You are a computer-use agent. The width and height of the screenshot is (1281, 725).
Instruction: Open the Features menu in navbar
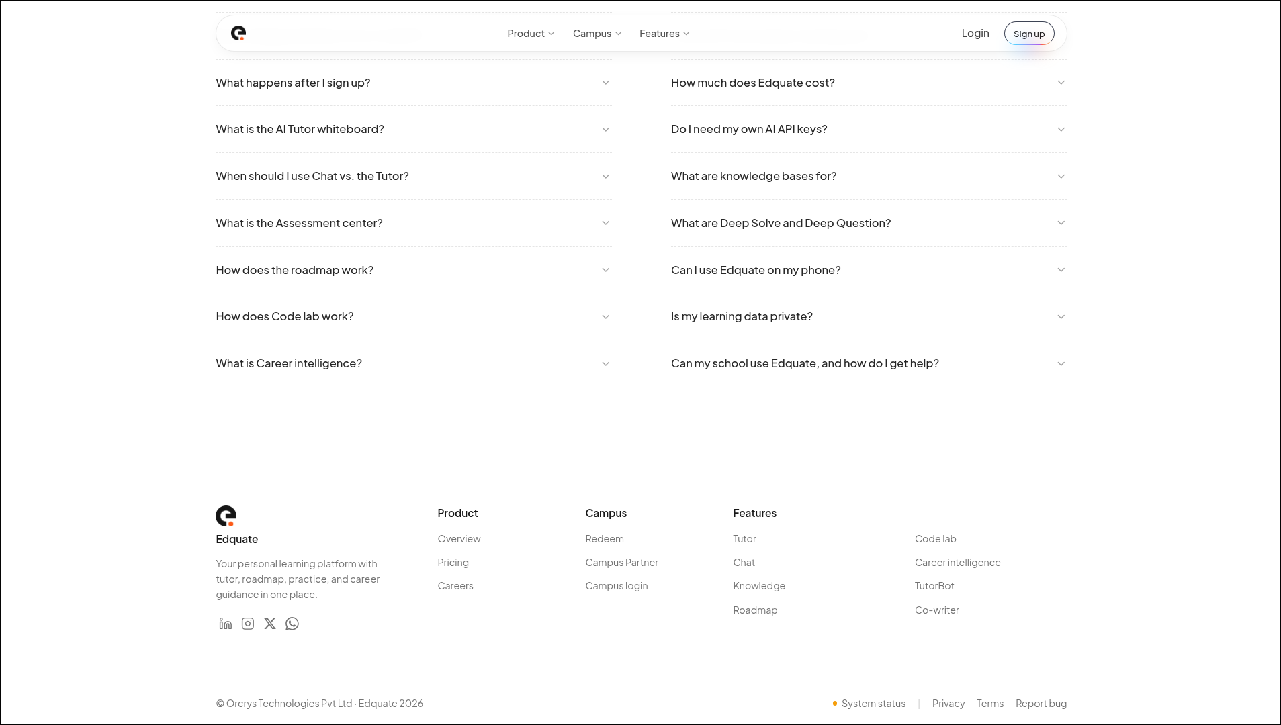pyautogui.click(x=664, y=34)
